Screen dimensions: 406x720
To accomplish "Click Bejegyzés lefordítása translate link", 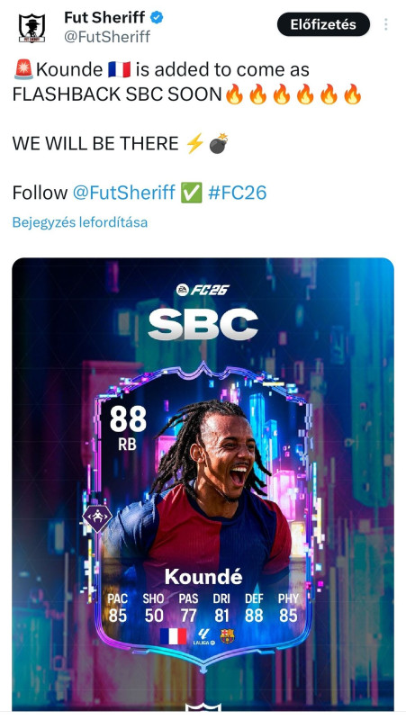I will tap(80, 222).
